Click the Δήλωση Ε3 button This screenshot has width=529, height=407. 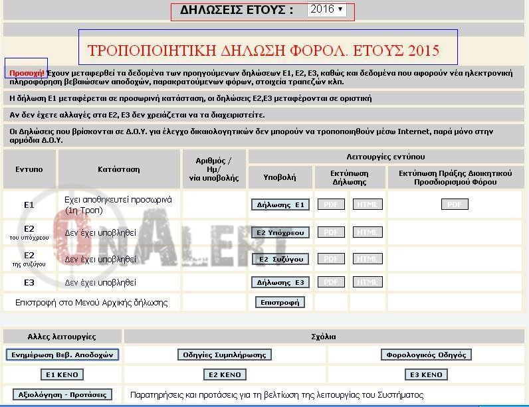(280, 282)
